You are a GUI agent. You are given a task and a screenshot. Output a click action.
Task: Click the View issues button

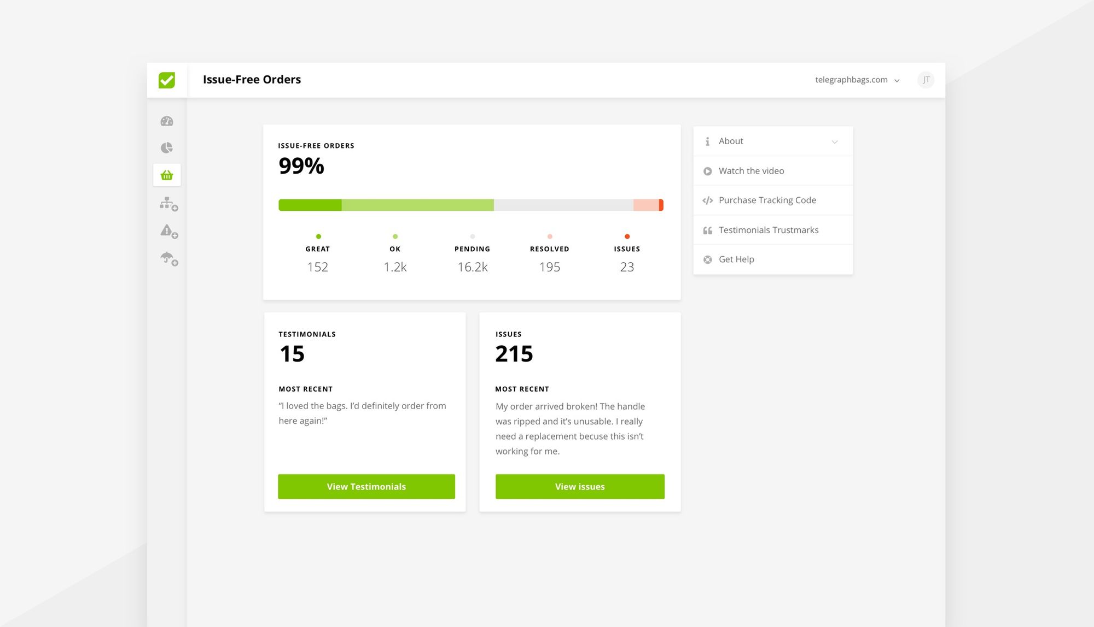pyautogui.click(x=580, y=487)
